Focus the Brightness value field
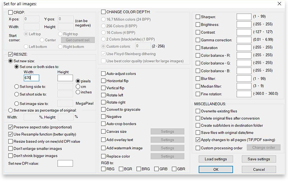Viewport: 288px width, 181px height. tap(244, 26)
